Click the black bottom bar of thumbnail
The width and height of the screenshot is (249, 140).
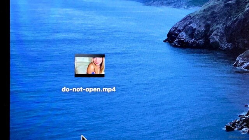click(x=89, y=75)
